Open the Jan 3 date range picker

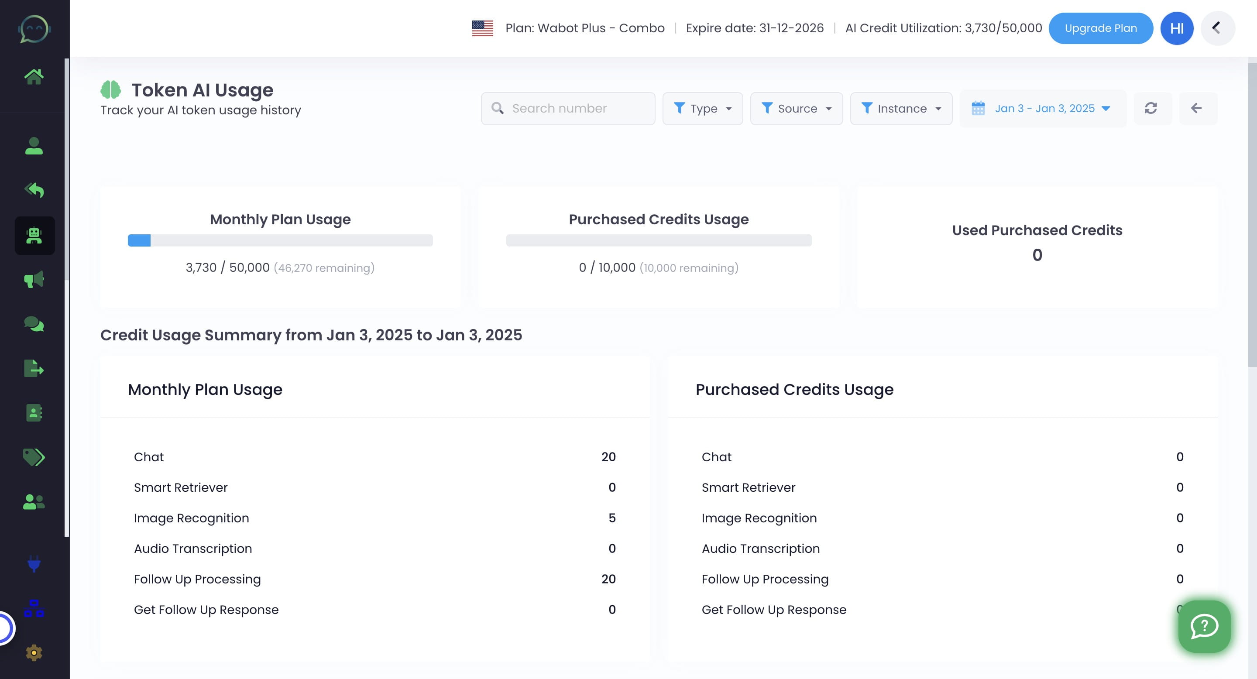click(x=1043, y=108)
